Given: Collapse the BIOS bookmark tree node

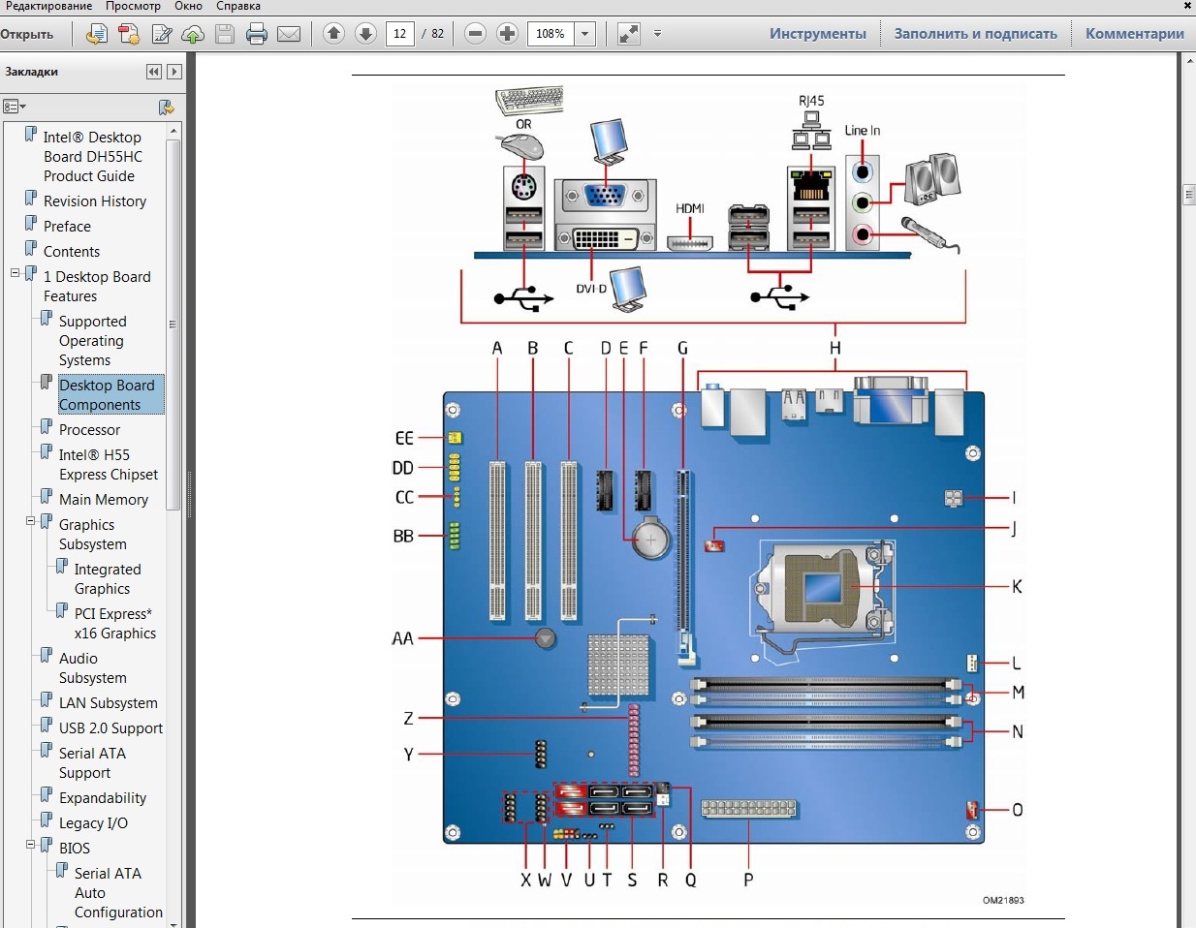Looking at the screenshot, I should pos(31,845).
